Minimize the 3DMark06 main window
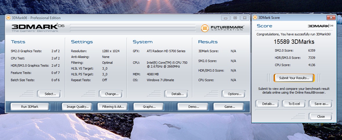 (225, 18)
